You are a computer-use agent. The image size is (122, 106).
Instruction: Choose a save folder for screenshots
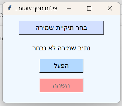click(x=61, y=28)
